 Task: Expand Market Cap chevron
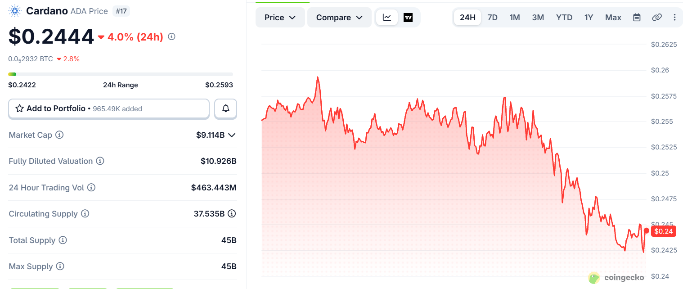(x=232, y=135)
